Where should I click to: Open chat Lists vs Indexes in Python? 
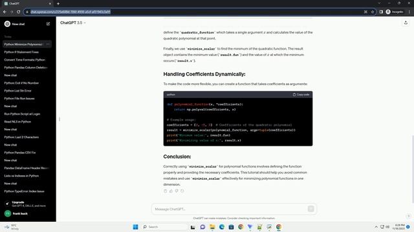click(x=21, y=176)
